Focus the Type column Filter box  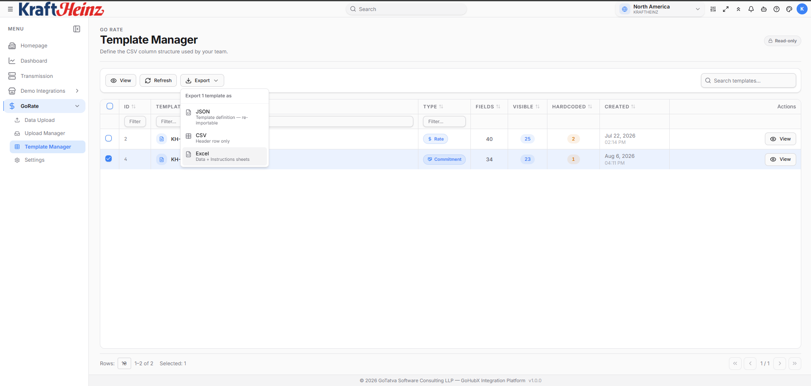coord(444,121)
